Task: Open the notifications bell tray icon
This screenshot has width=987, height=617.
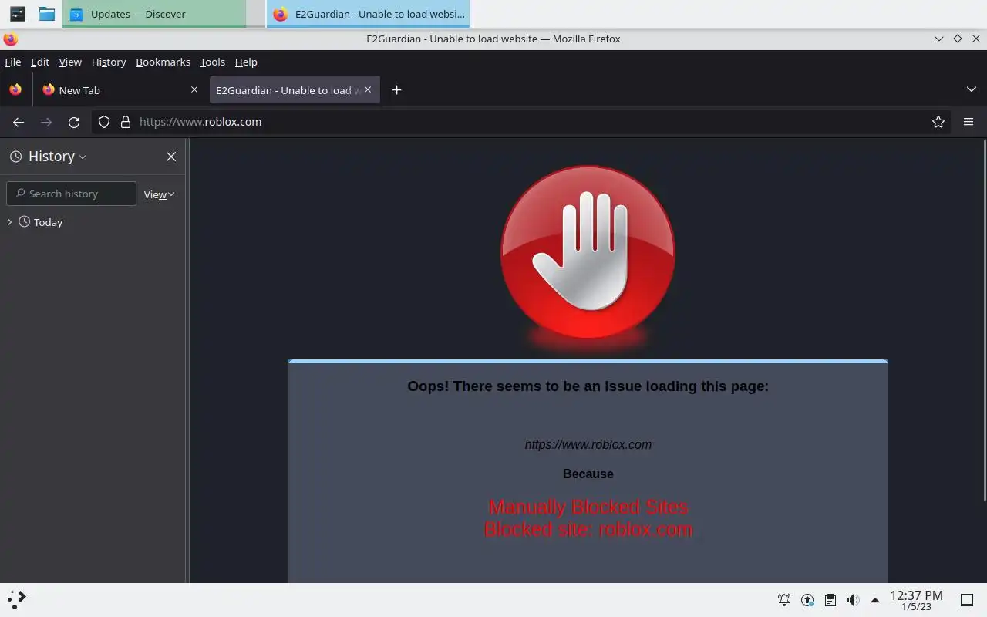Action: click(784, 599)
